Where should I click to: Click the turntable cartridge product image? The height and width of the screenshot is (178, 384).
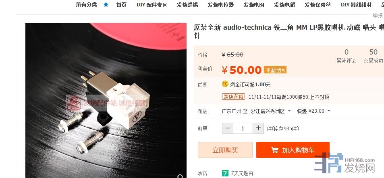(x=106, y=100)
